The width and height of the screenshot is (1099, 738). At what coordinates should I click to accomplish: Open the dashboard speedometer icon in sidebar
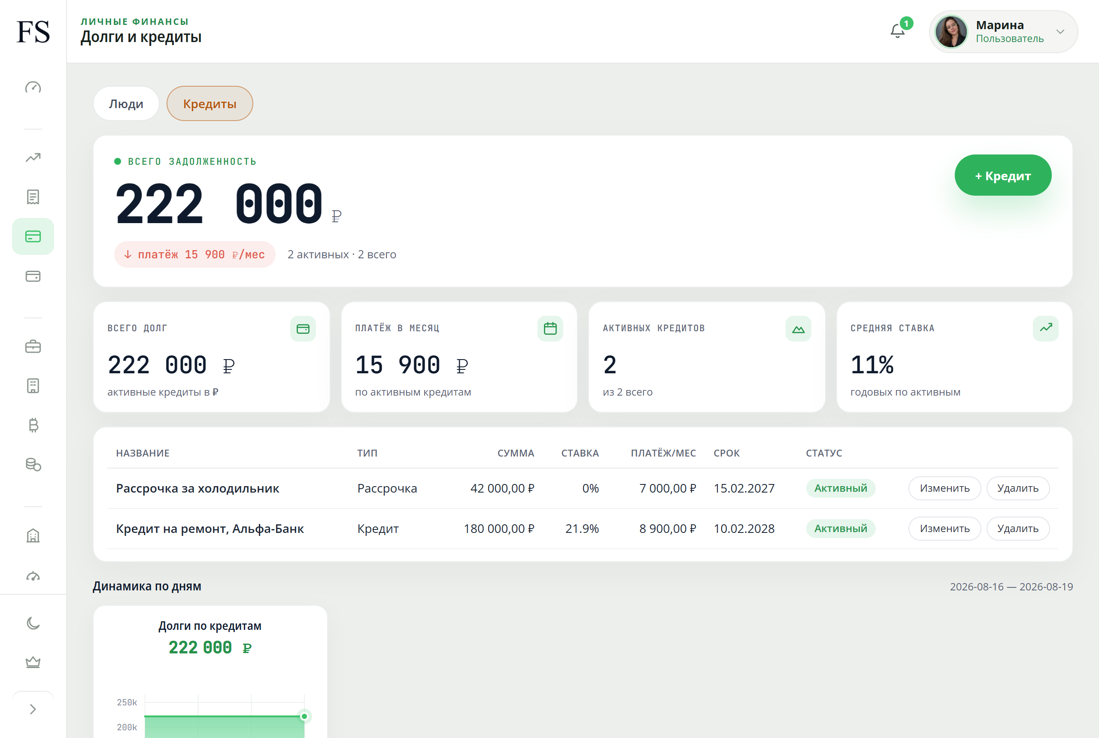coord(33,88)
